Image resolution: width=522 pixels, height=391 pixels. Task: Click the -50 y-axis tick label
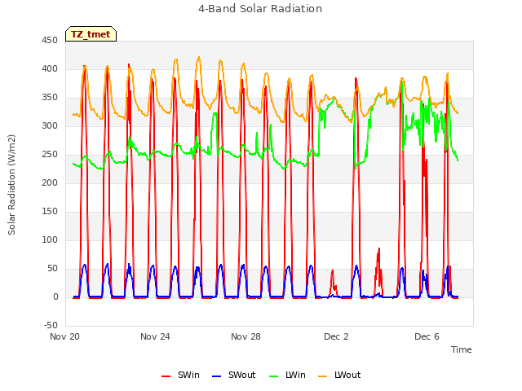(51, 325)
